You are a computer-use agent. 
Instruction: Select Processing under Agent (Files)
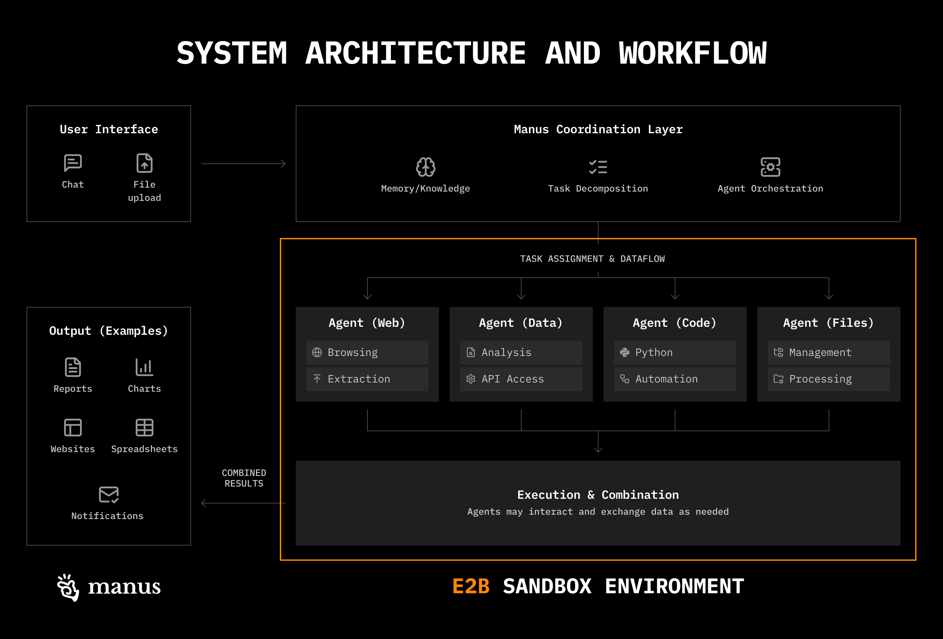point(829,379)
